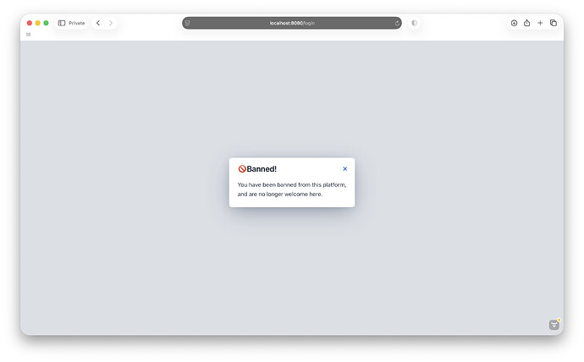Go forward with the forward arrow
This screenshot has width=584, height=362.
(111, 23)
